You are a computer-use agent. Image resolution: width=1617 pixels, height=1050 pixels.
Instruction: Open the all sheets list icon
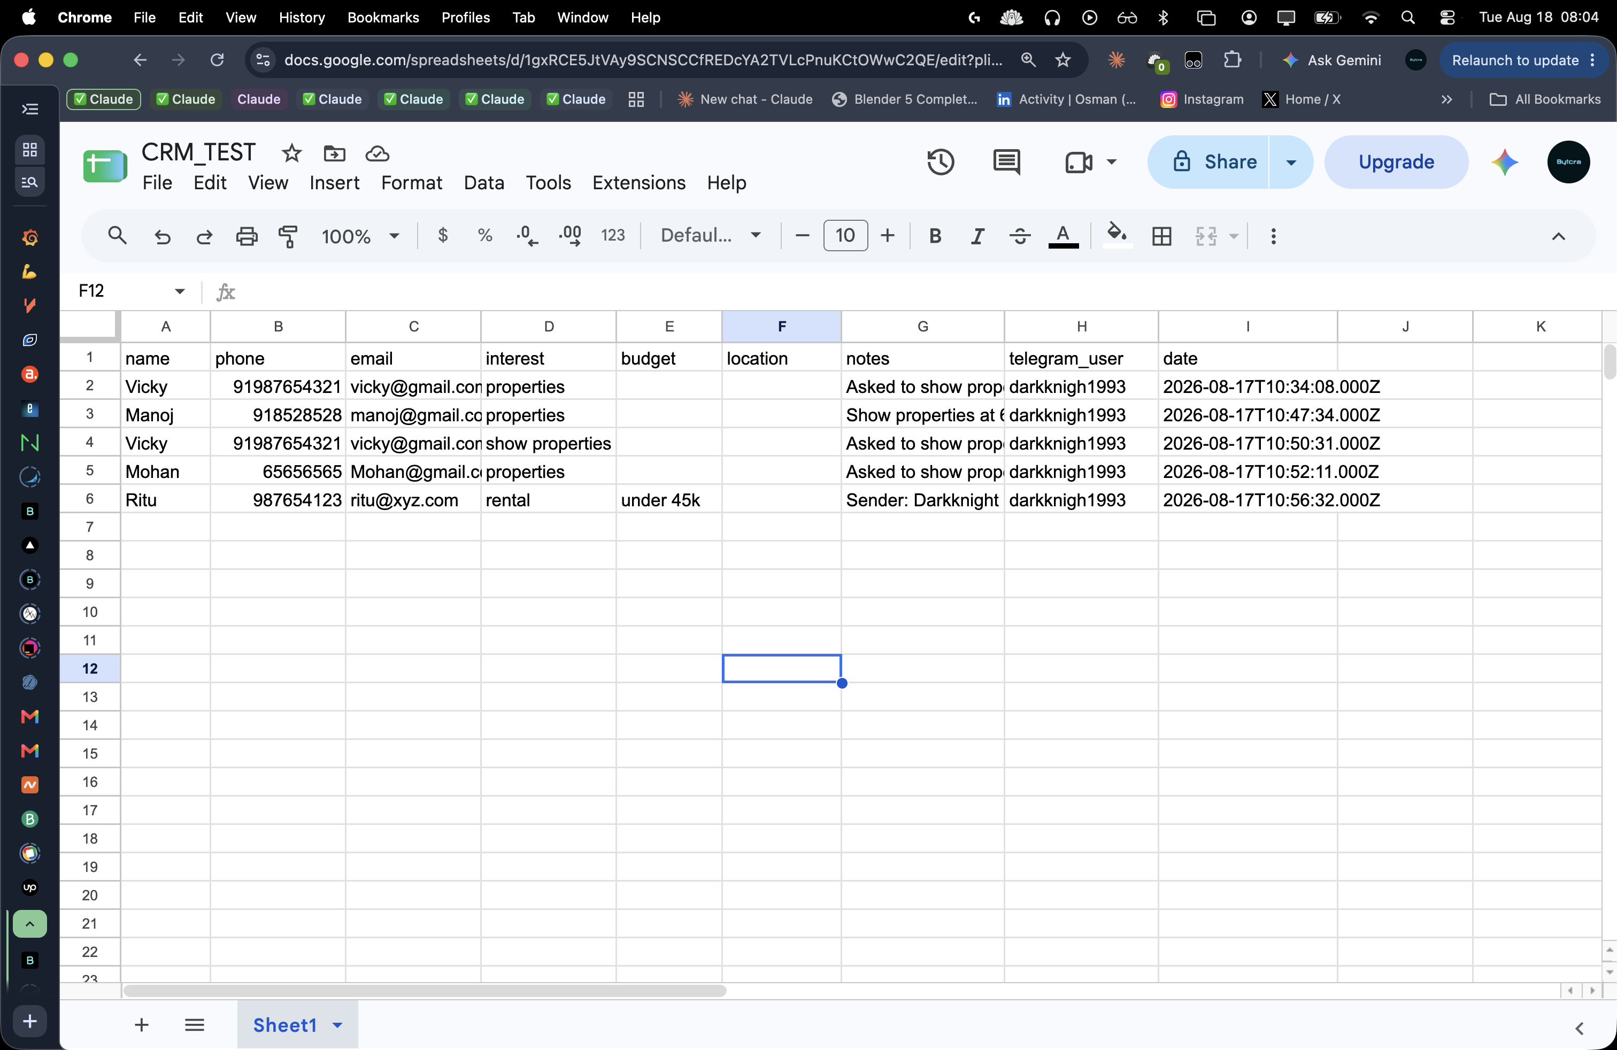(194, 1025)
